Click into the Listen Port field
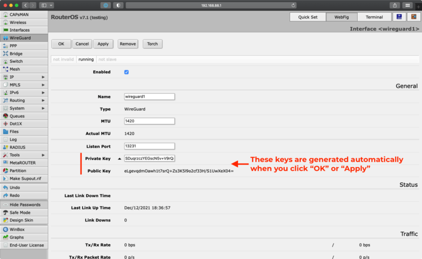The image size is (422, 259). [x=149, y=146]
